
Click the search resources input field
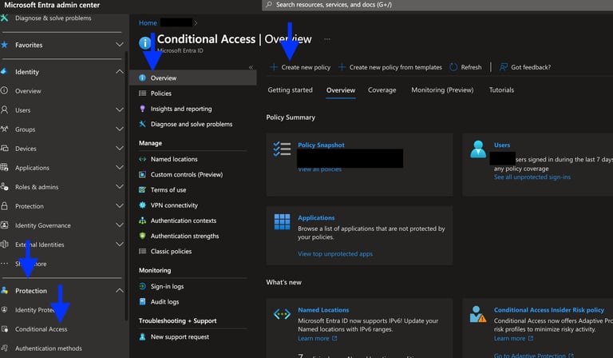(437, 5)
